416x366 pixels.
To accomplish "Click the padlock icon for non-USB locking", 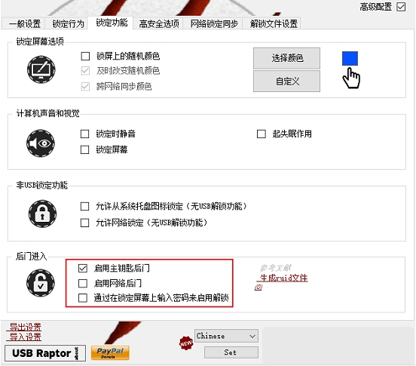I will click(x=42, y=214).
